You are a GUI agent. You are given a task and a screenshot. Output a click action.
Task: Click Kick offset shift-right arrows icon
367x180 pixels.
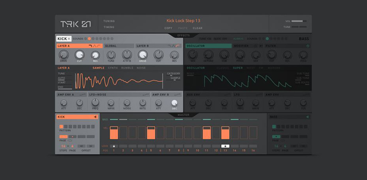(91, 146)
